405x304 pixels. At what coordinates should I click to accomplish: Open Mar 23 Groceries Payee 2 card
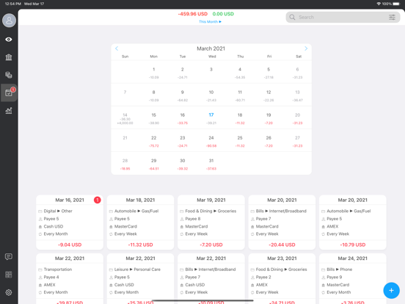click(x=282, y=279)
